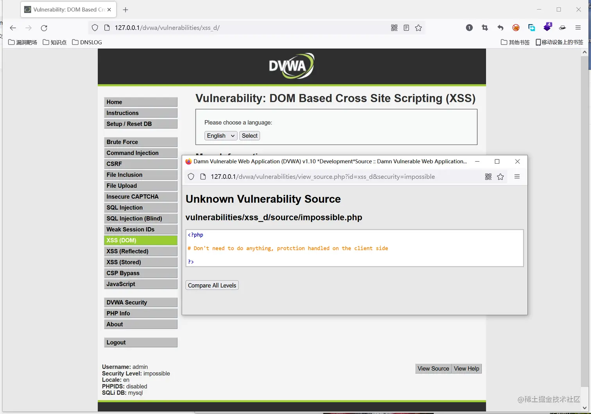Click the main window address bar URL
This screenshot has width=591, height=414.
coord(167,28)
